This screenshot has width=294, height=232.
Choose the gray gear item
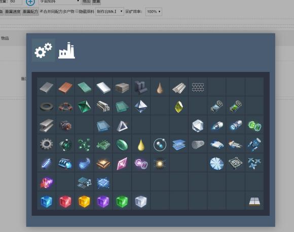point(46,144)
